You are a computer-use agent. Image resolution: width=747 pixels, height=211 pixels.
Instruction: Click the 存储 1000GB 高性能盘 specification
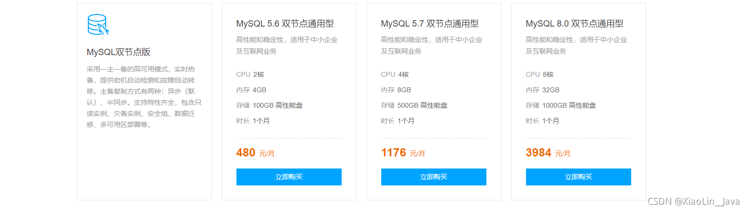[x=561, y=105]
